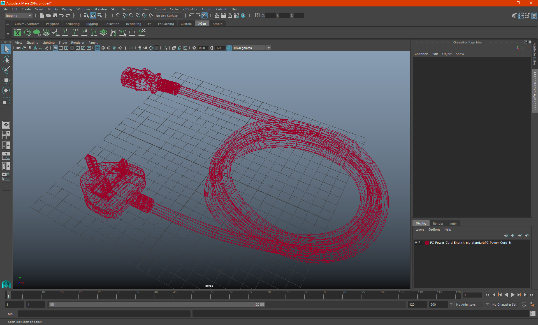Click go to start of playback range

[x=487, y=295]
